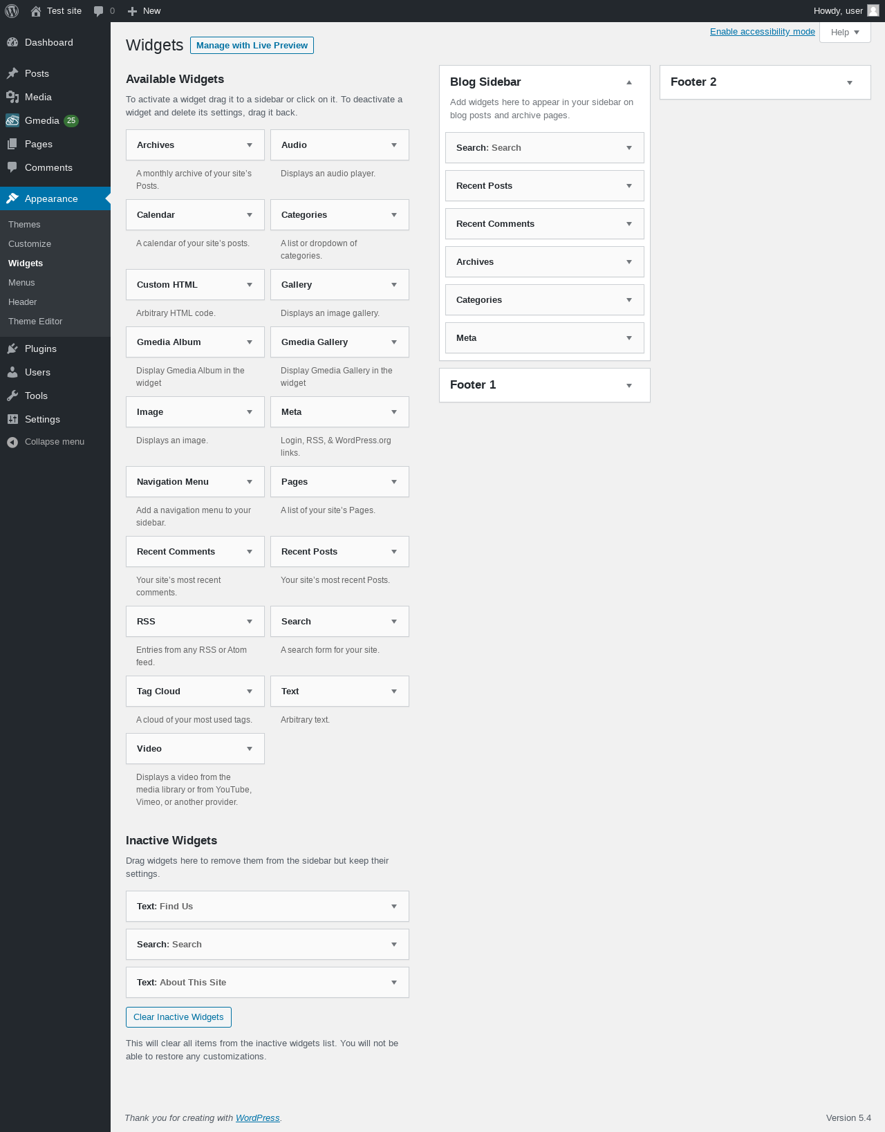This screenshot has height=1132, width=885.
Task: Open the Help dropdown tab
Action: pos(845,33)
